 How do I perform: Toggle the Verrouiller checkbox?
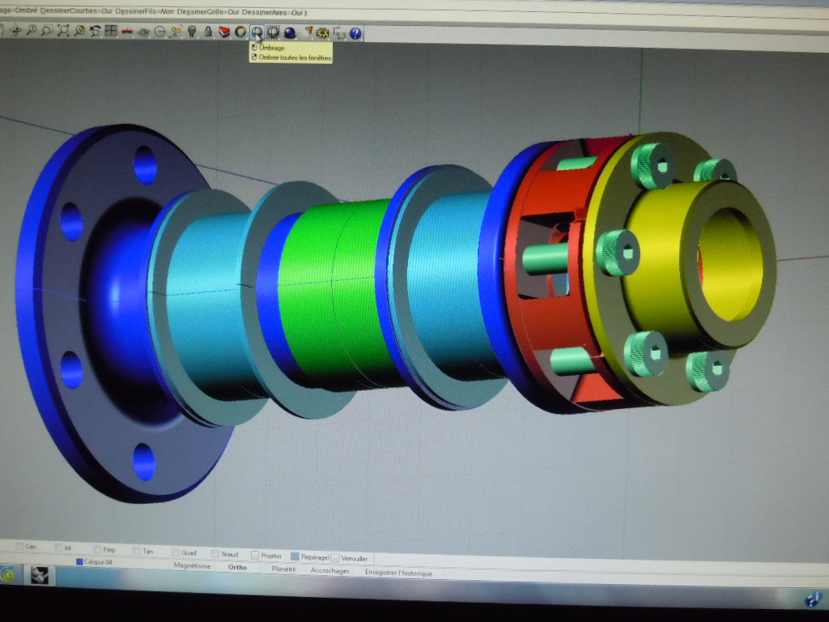(335, 557)
